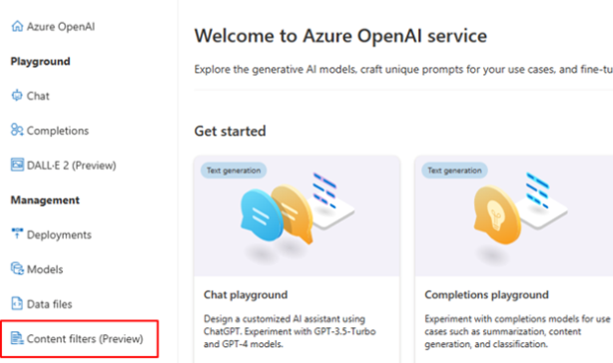The image size is (613, 363).
Task: Open the Data files page
Action: click(x=49, y=304)
